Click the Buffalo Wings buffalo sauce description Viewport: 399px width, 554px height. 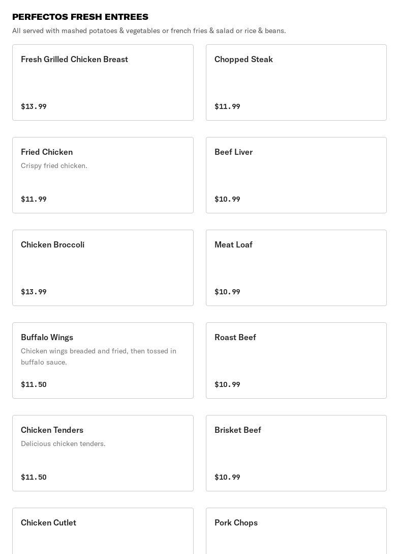coord(99,356)
